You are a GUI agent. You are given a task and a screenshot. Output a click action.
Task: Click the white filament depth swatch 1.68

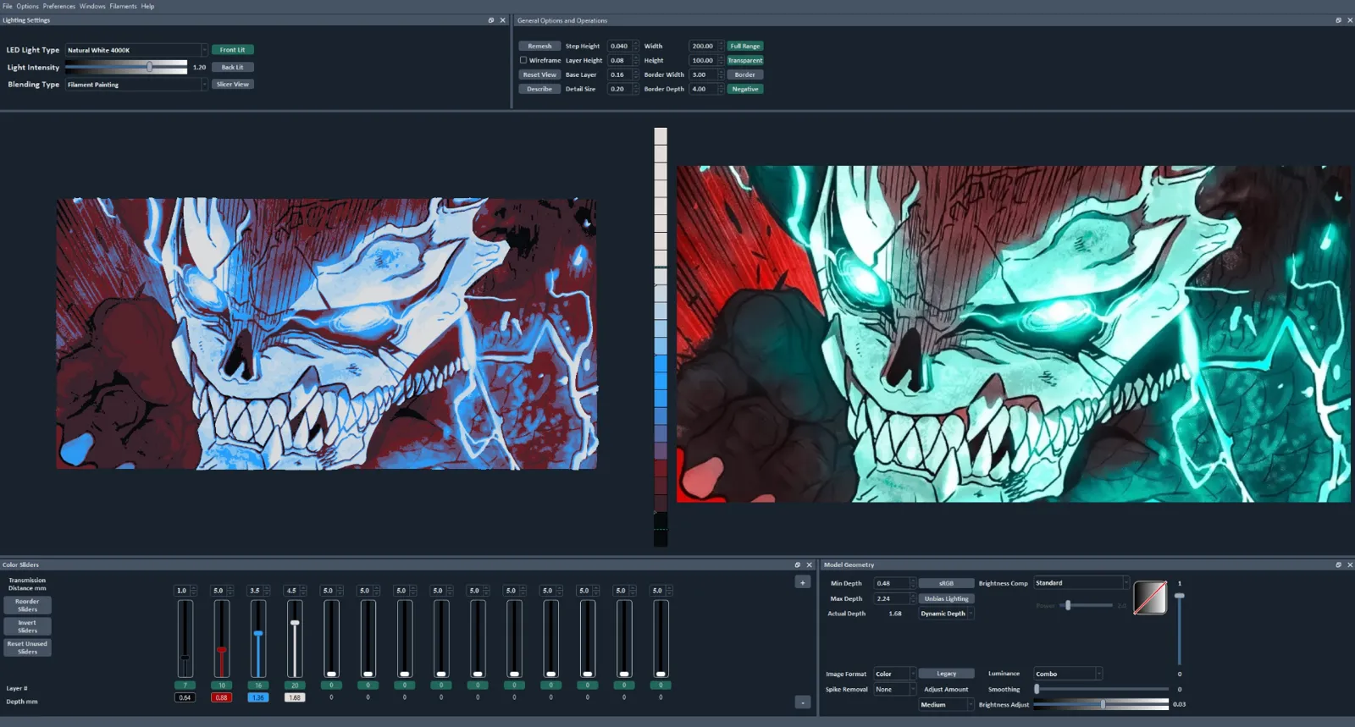click(294, 697)
